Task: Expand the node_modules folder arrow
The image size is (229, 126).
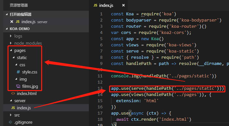Action: pos(11,43)
